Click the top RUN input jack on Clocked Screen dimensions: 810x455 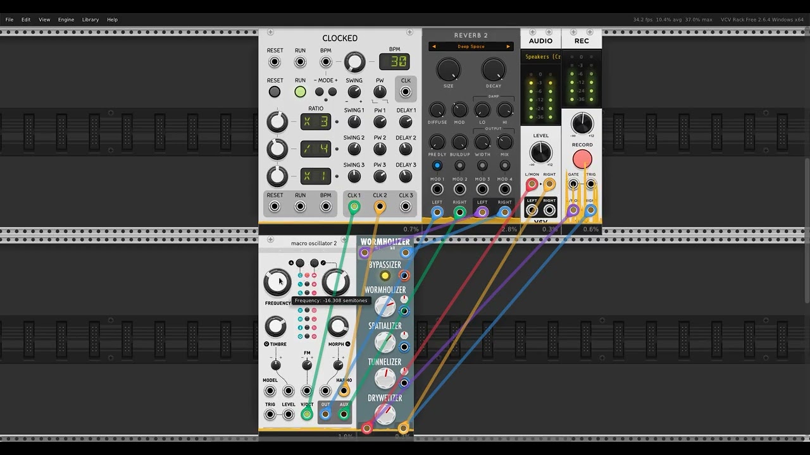(300, 62)
